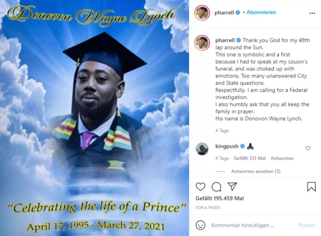
Task: Reply to kingpush via Antworten
Action: point(282,158)
